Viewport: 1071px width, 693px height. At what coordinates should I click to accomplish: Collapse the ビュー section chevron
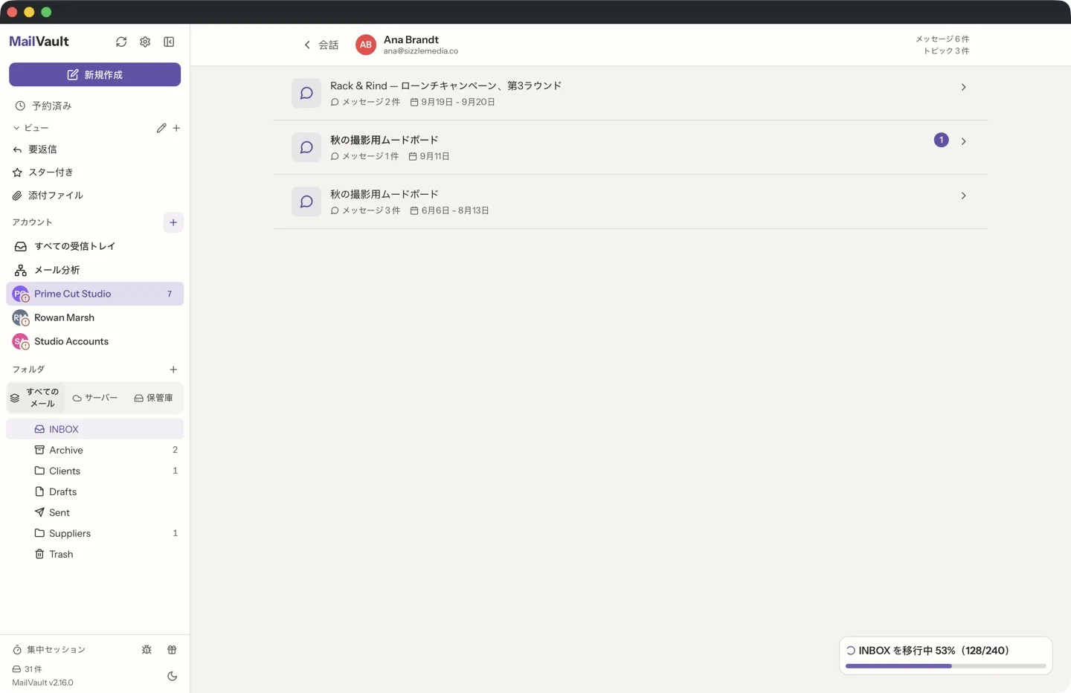pyautogui.click(x=16, y=128)
